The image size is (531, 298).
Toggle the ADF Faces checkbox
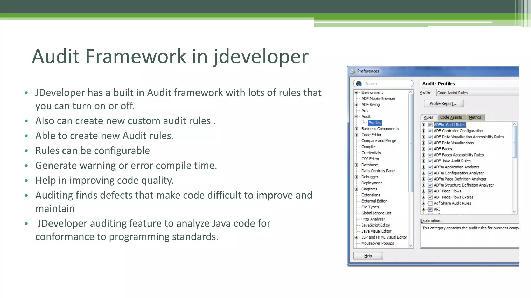click(430, 149)
